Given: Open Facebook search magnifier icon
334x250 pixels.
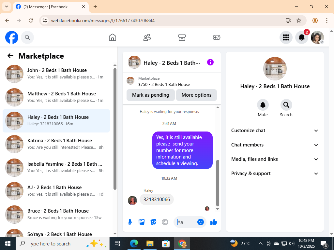Looking at the screenshot, I should point(27,37).
